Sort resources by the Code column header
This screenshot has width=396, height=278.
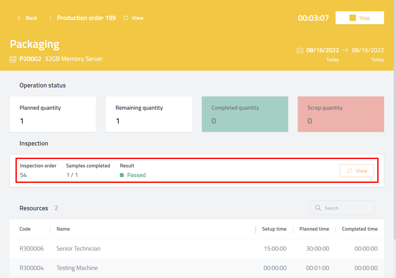click(25, 229)
